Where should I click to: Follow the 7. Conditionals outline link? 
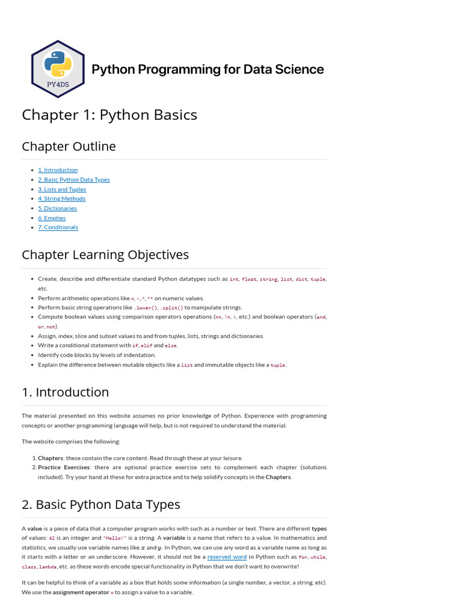[58, 227]
